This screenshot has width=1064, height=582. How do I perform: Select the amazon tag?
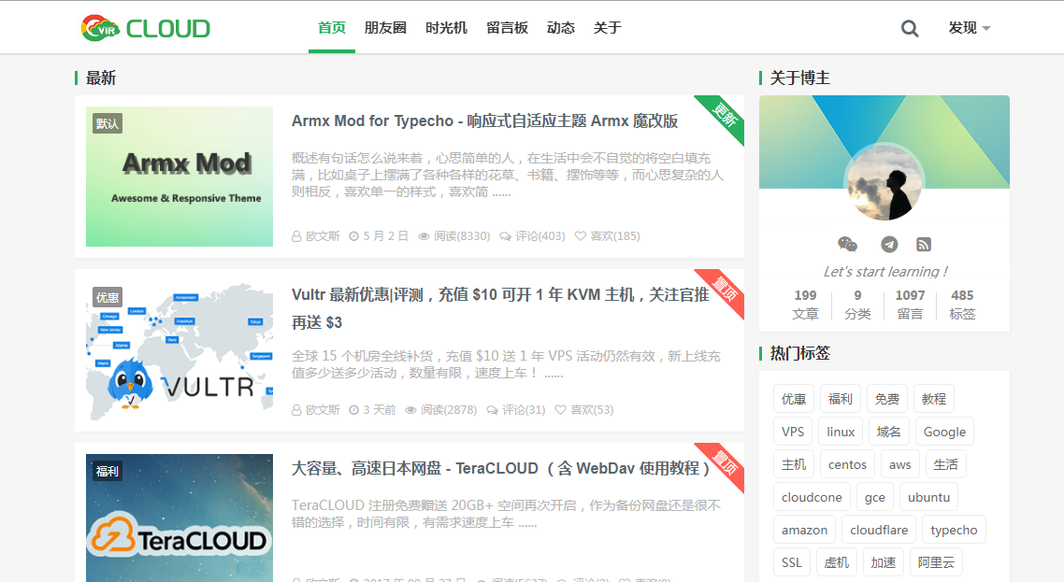(804, 529)
